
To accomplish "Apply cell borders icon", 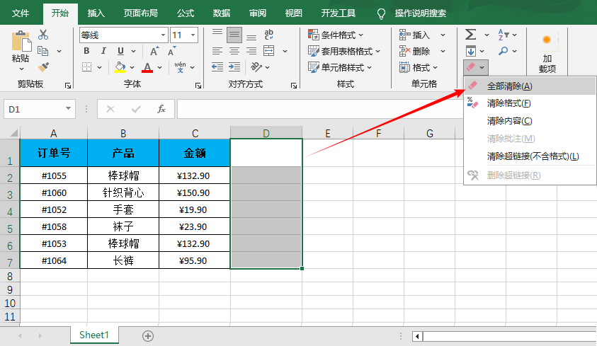I will coord(87,67).
